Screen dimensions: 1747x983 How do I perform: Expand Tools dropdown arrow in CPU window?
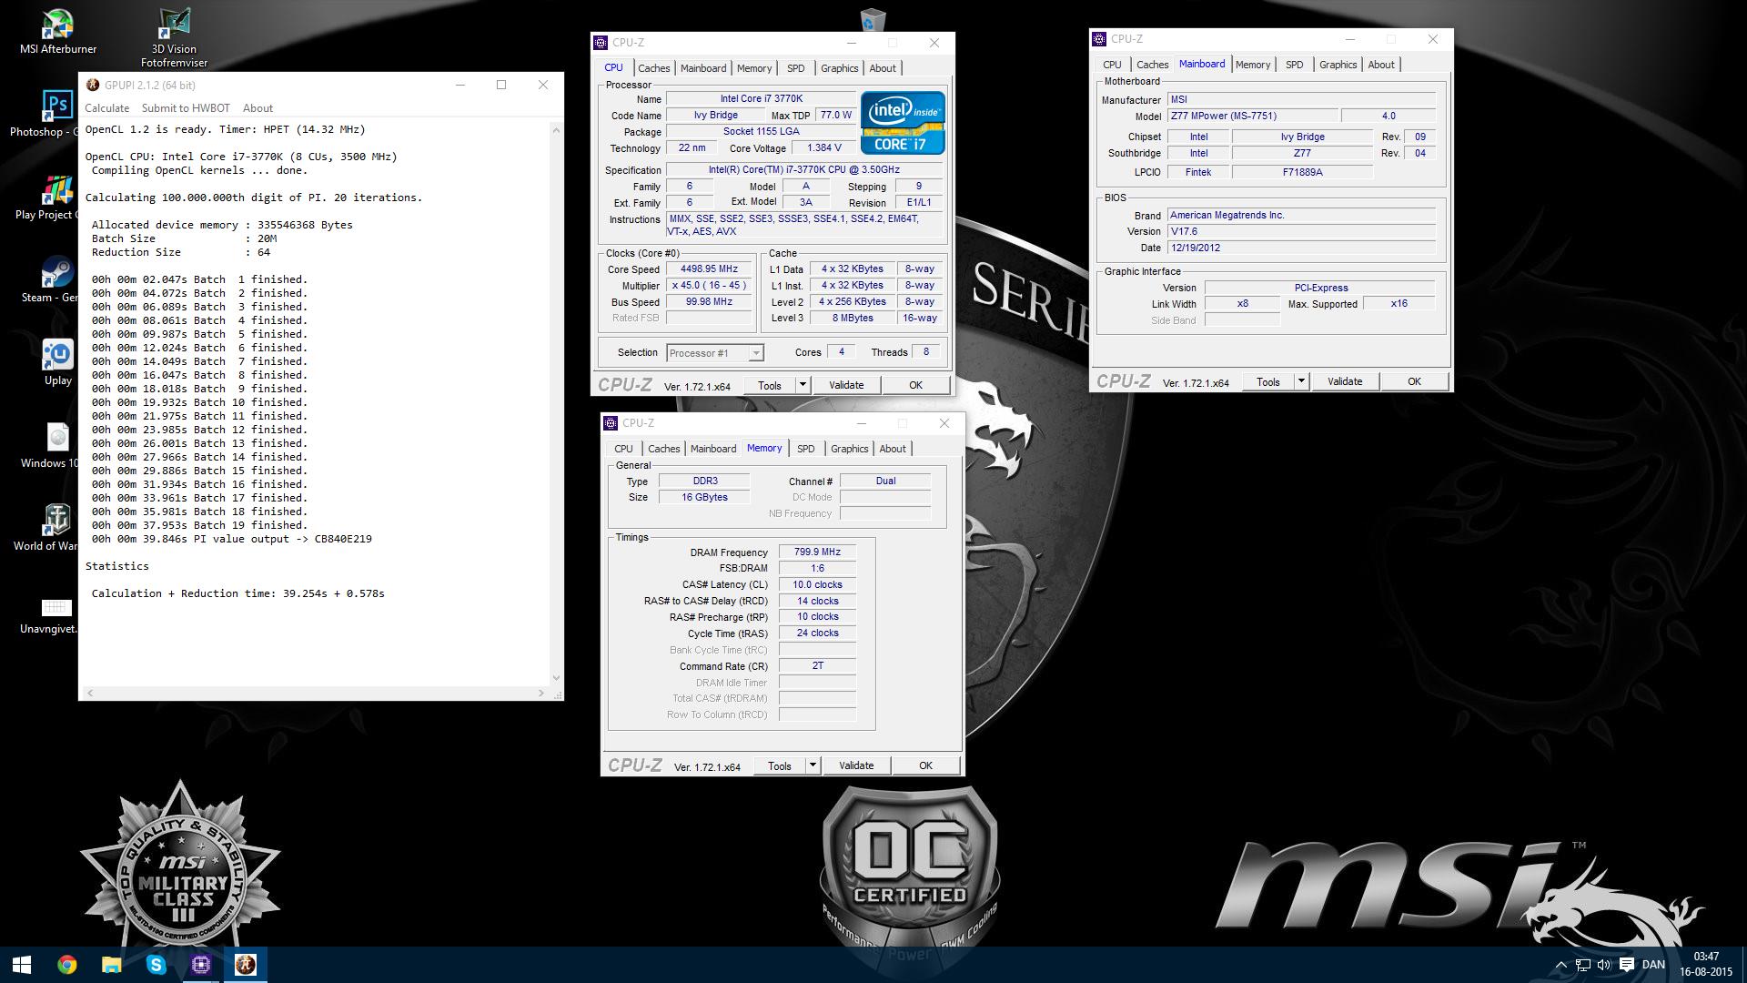803,385
